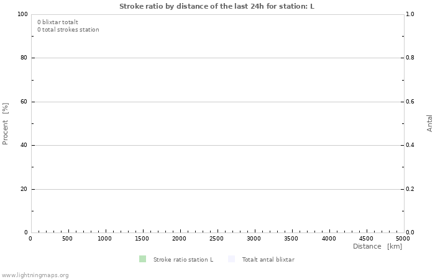This screenshot has height=279, width=435.
Task: Click the 100 label on percent axis
Action: (x=22, y=14)
